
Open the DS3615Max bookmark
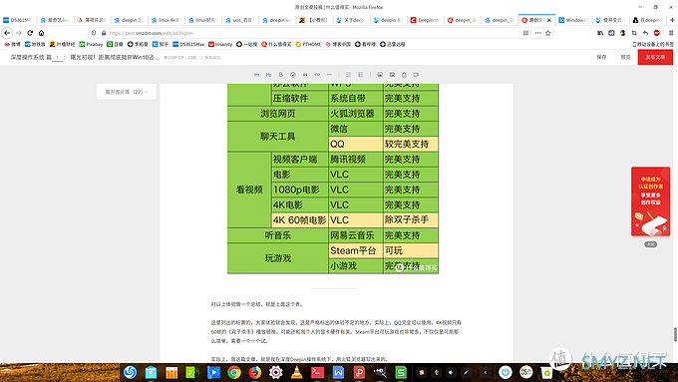(188, 44)
